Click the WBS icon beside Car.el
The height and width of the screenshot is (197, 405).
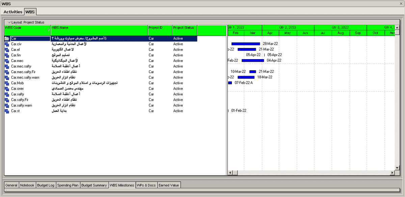click(7, 50)
